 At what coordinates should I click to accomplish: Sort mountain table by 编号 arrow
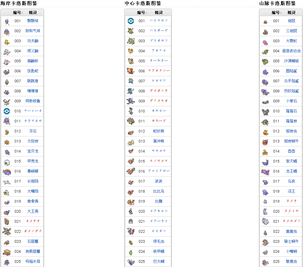point(281,13)
